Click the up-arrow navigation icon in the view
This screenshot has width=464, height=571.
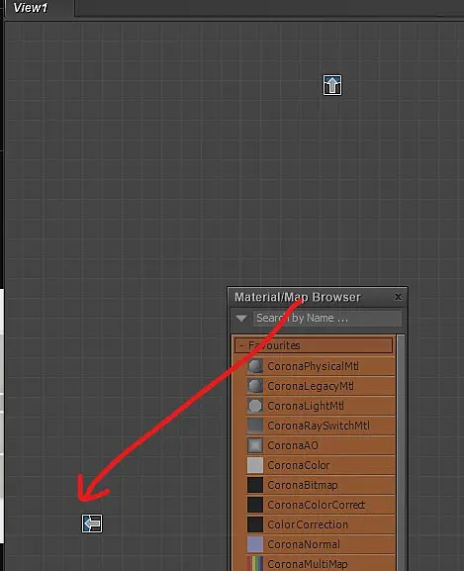point(332,85)
